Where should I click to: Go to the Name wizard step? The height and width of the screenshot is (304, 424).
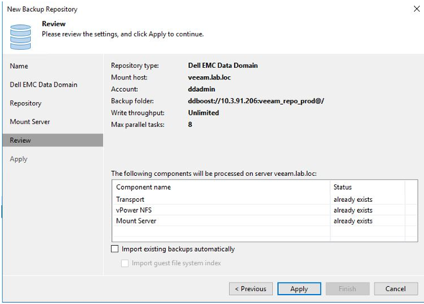[x=19, y=66]
